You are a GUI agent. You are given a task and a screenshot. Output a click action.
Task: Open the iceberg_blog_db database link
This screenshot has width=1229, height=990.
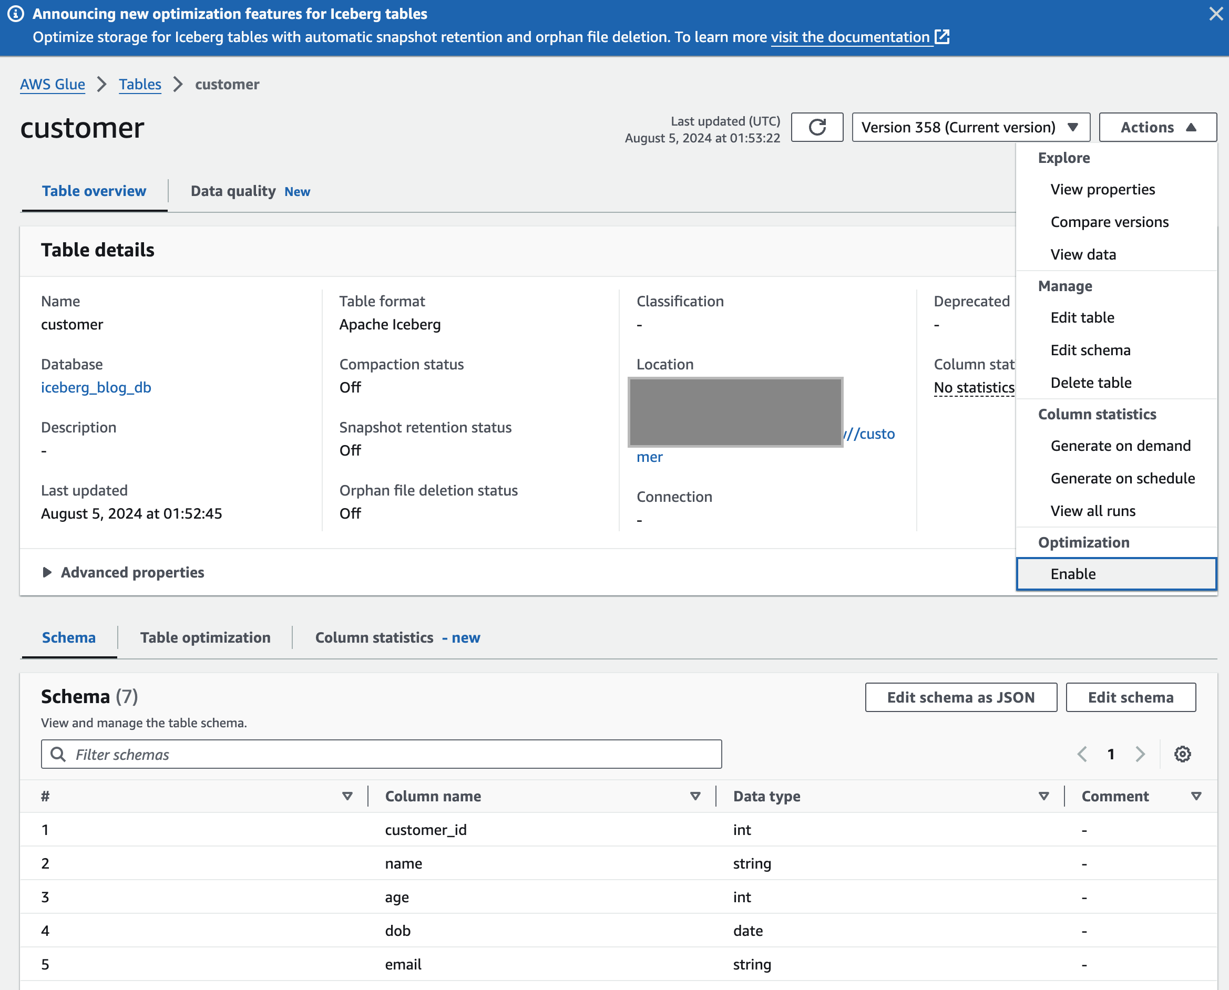(96, 387)
